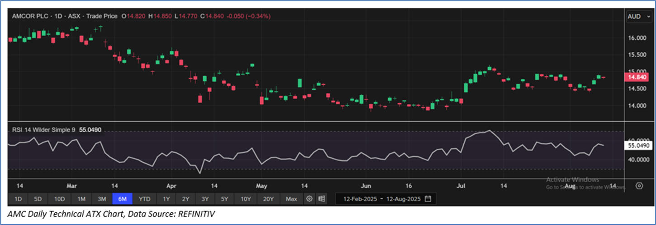Screen dimensions: 656x225
Task: Select the active 6M range button
Action: (x=123, y=199)
